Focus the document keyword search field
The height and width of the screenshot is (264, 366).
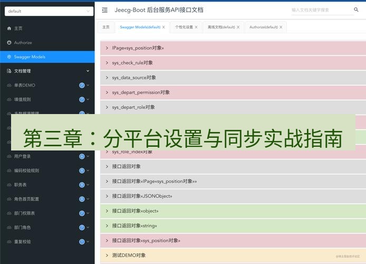(322, 10)
